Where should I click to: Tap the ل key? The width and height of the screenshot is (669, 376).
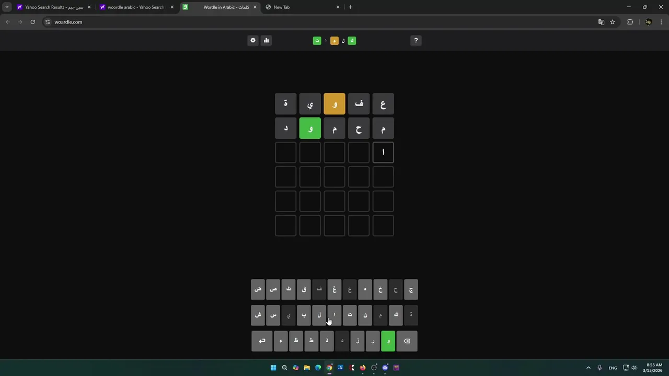[319, 315]
